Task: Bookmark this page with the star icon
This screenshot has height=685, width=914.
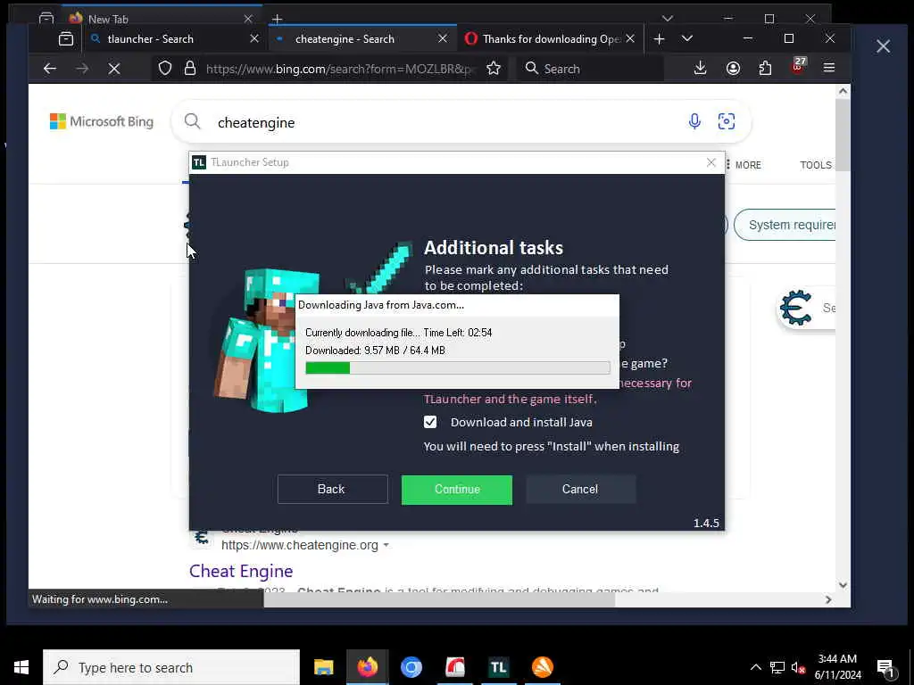Action: (494, 69)
